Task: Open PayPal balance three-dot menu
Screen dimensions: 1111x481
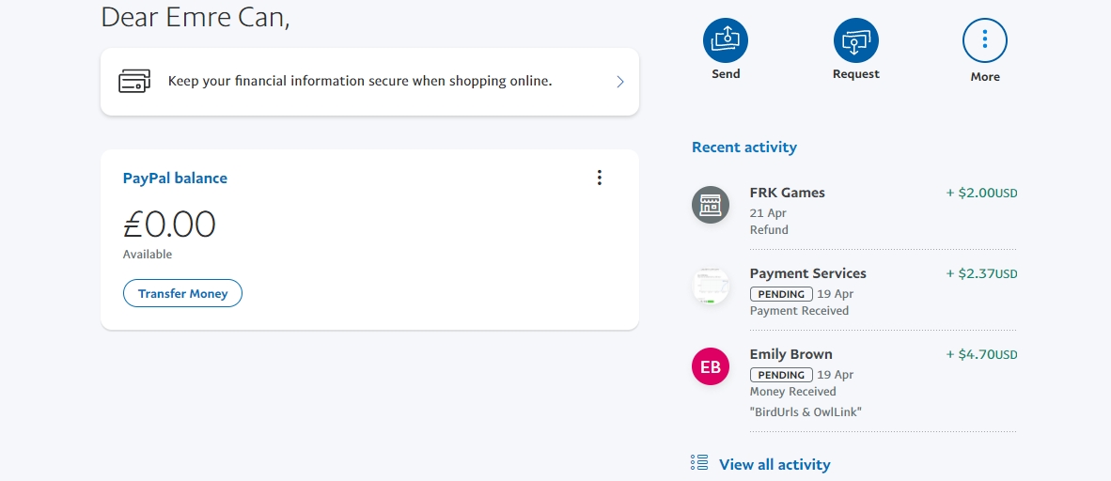Action: click(x=600, y=178)
